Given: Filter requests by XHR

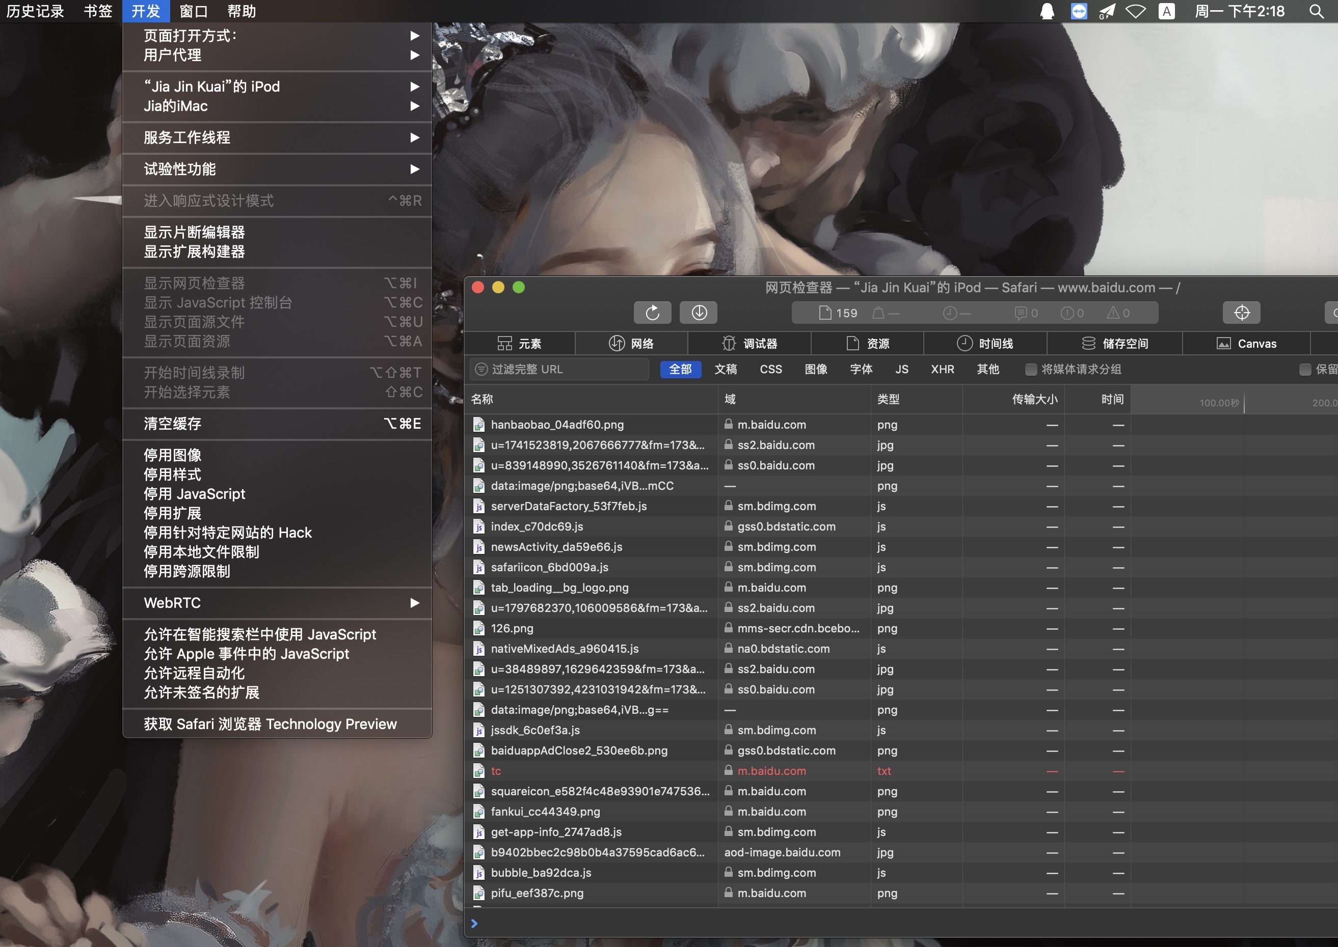Looking at the screenshot, I should 943,370.
